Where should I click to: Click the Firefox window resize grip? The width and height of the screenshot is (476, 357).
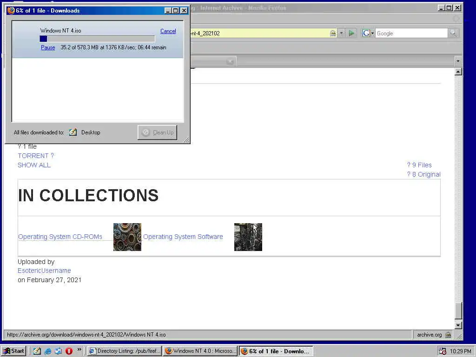[460, 337]
